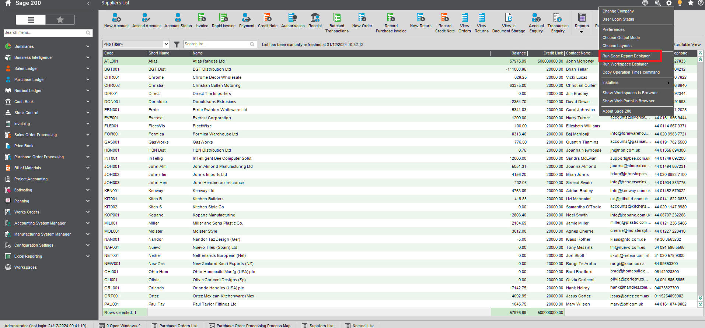
Task: Open the New Account toolbar icon
Action: click(116, 21)
